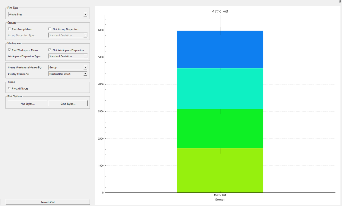Click the green bar segment
342x206 pixels.
[220, 128]
